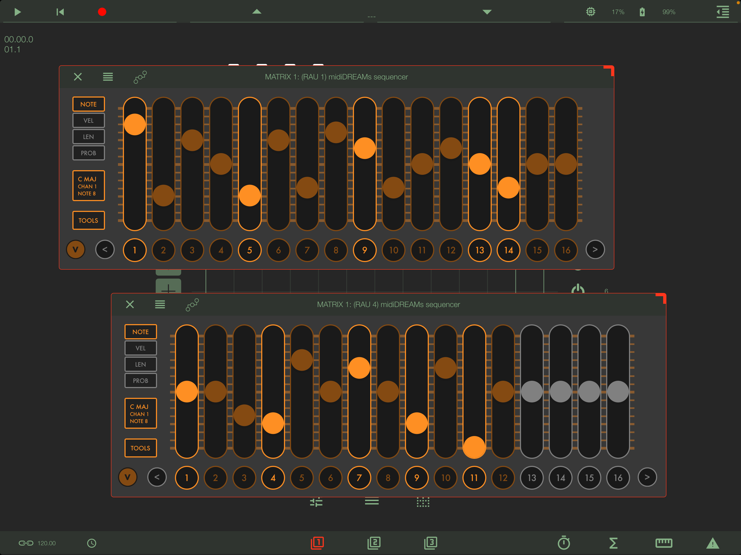Screen dimensions: 741x555
Task: Expand the upward triangle in top bar
Action: [x=257, y=12]
